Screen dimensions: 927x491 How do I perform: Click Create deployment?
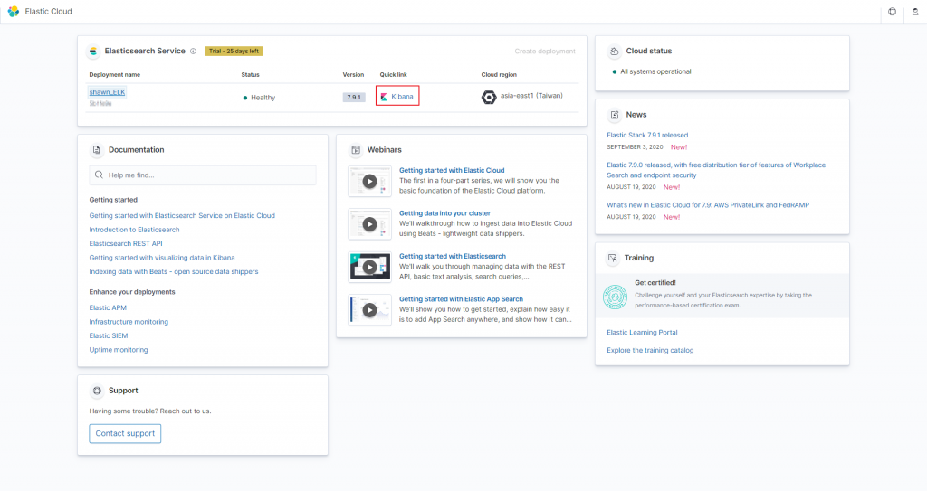point(544,52)
